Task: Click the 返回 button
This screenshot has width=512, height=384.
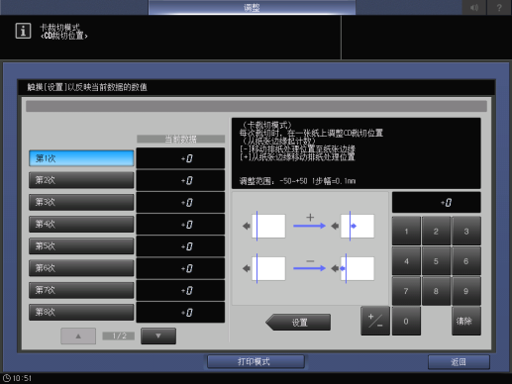Action: pyautogui.click(x=459, y=362)
